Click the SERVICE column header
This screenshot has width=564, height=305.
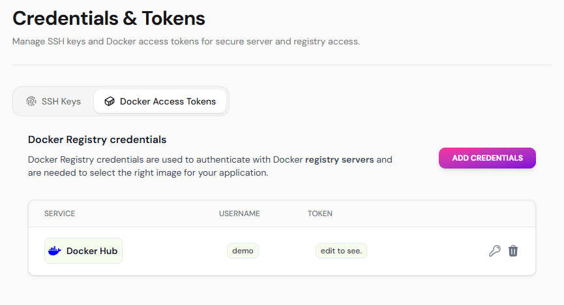[x=59, y=214]
